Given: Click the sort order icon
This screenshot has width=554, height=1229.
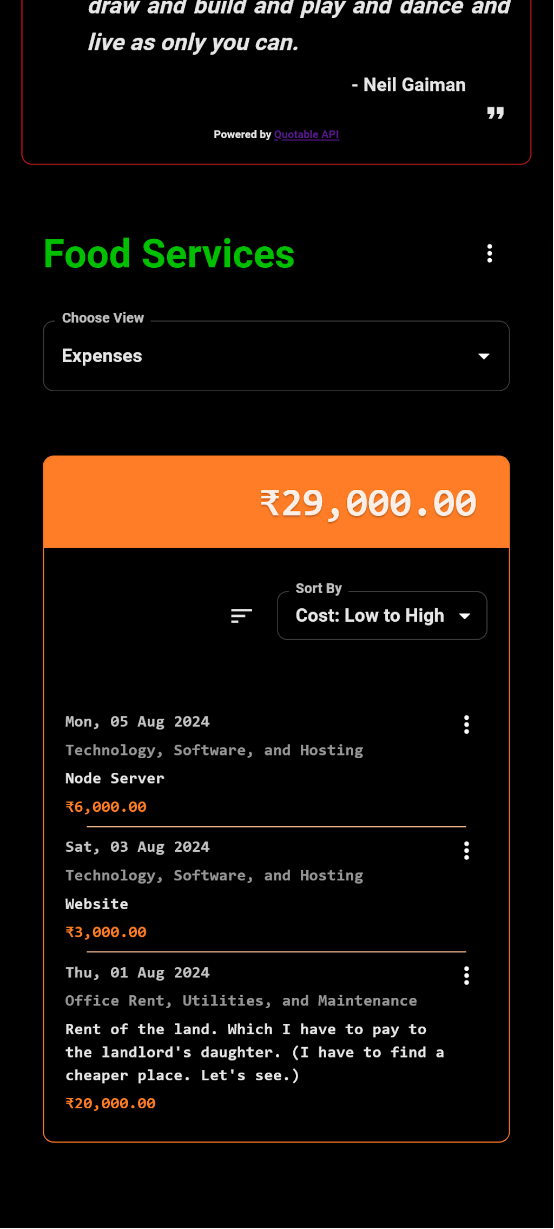Looking at the screenshot, I should click(241, 616).
